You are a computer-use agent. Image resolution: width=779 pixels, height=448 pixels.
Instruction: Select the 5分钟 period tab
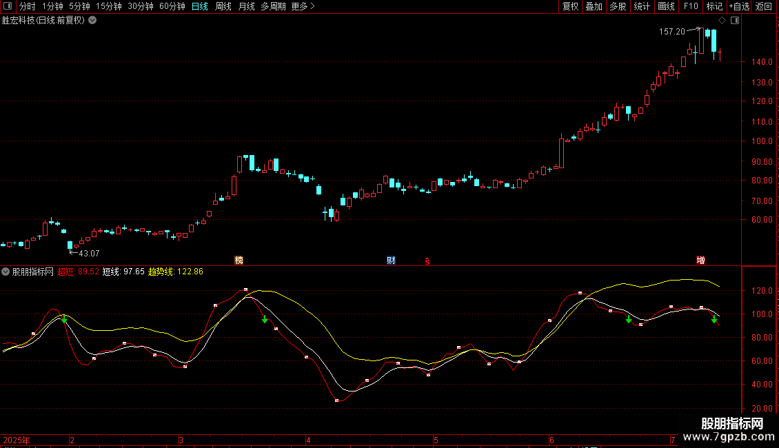point(79,6)
